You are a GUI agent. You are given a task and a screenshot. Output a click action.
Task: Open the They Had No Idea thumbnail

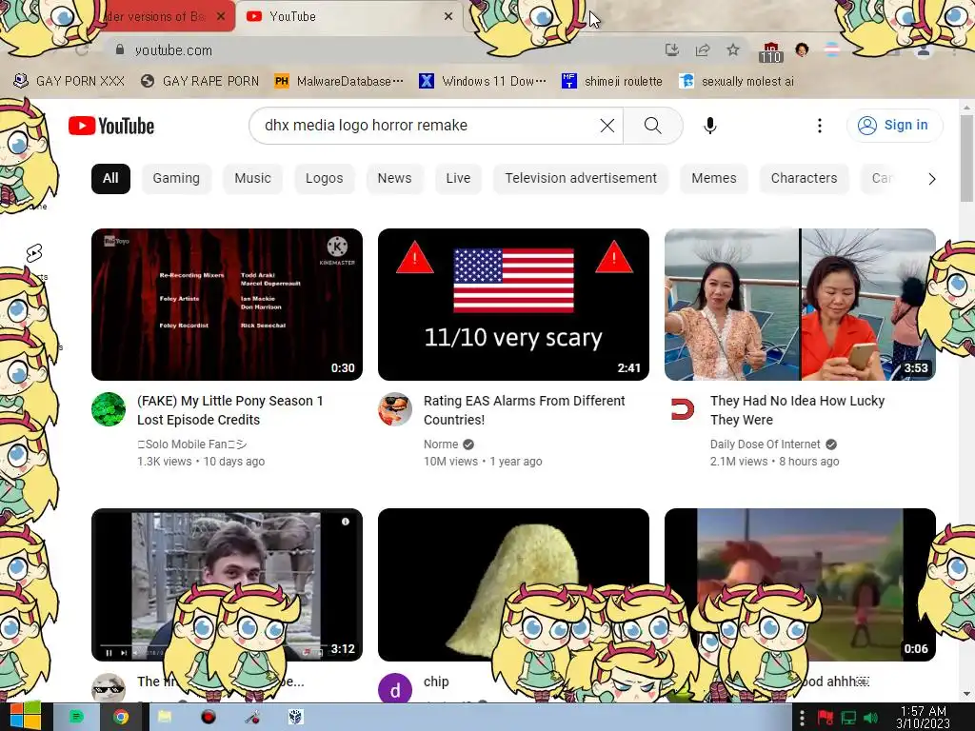click(x=800, y=305)
